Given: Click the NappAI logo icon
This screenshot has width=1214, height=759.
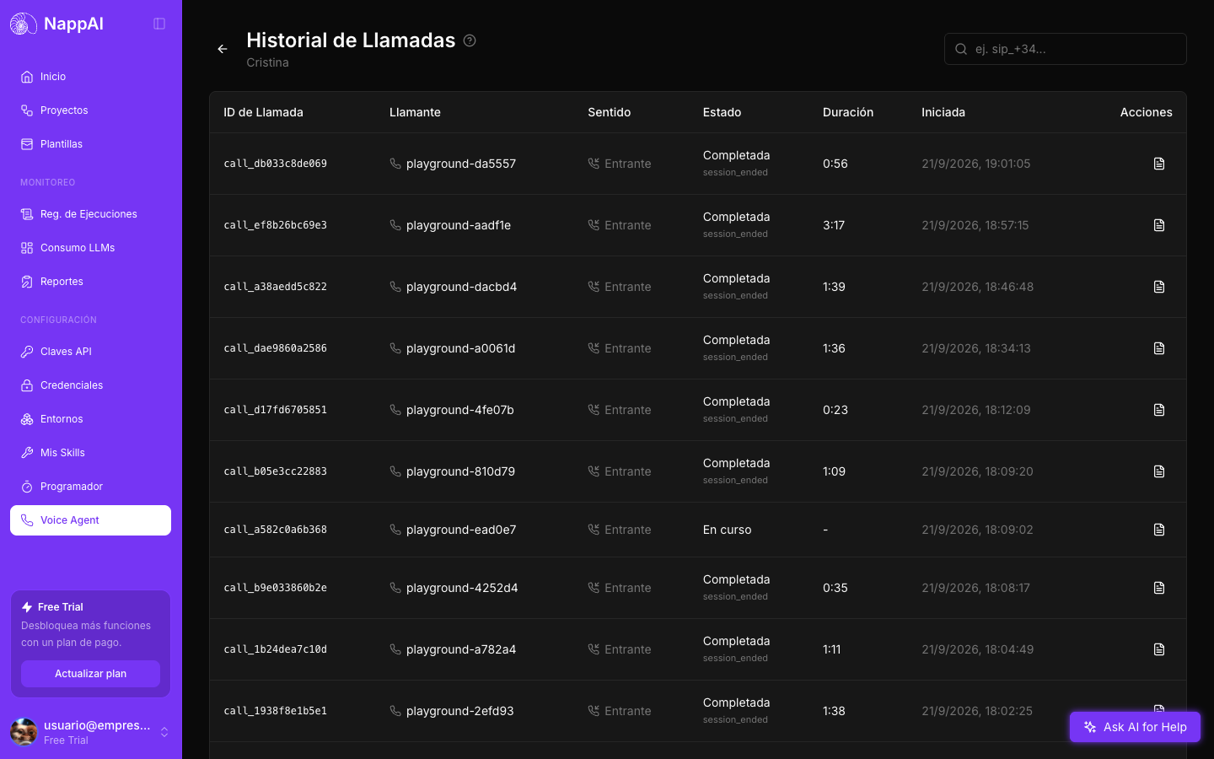Looking at the screenshot, I should pos(24,24).
